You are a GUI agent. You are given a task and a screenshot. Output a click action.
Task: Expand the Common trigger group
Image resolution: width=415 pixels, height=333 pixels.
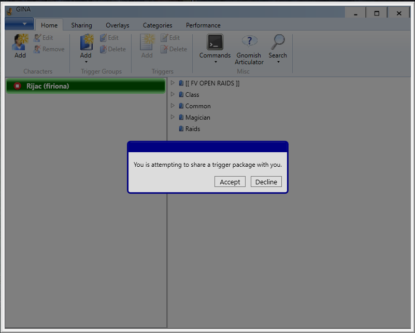[x=173, y=106]
